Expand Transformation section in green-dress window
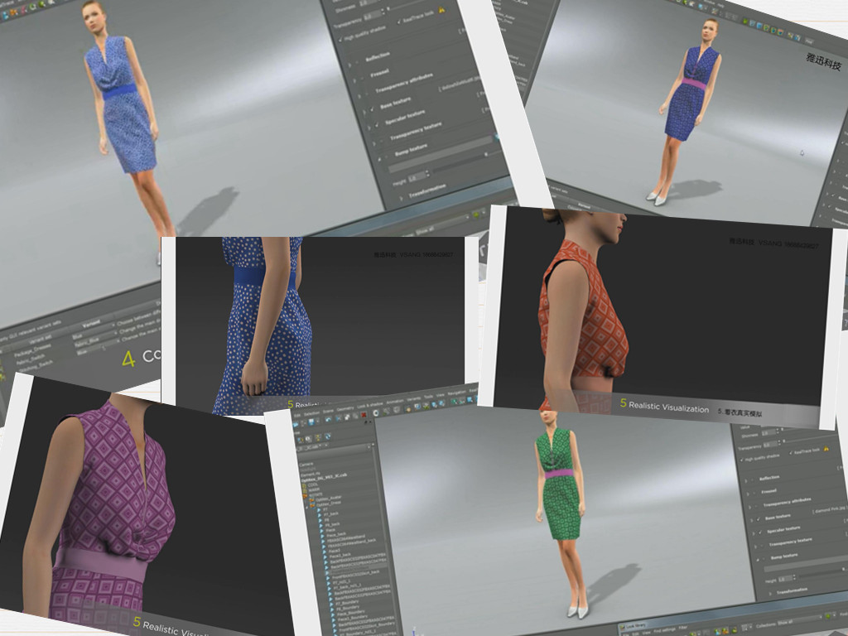 coord(770,593)
